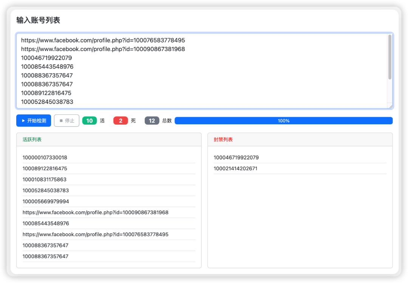The height and width of the screenshot is (283, 408).
Task: Click the 总数 label next to gray badge
Action: coord(167,121)
